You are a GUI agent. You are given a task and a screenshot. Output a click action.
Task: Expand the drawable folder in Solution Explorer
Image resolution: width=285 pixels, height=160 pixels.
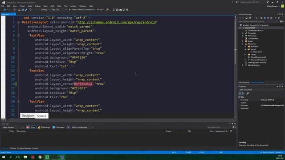(x=245, y=47)
